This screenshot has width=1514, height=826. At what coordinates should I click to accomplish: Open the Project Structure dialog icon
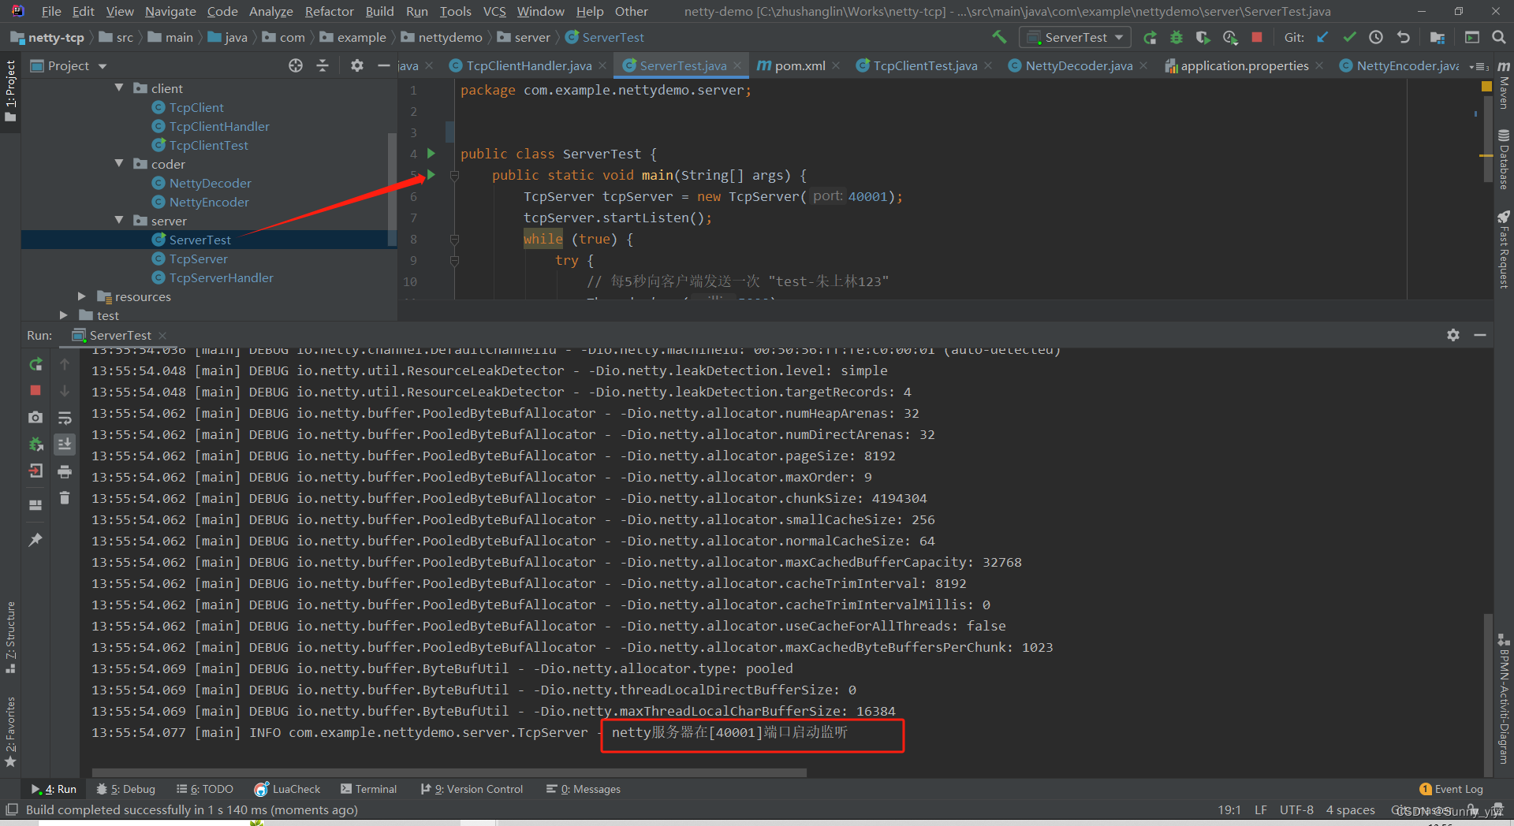coord(1438,37)
